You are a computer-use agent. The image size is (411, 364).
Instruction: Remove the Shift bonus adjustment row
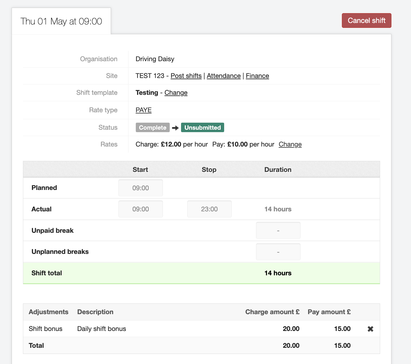pos(370,329)
